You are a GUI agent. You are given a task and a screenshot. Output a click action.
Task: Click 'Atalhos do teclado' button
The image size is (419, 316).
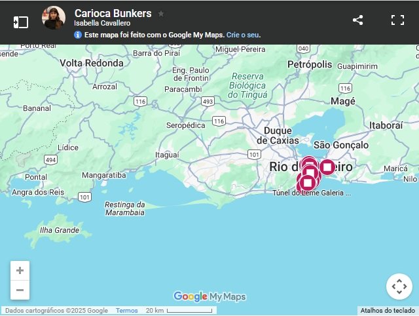388,311
